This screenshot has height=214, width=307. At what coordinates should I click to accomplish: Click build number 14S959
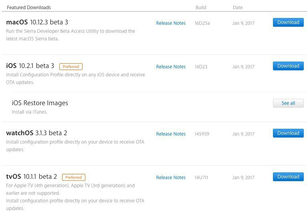202,134
